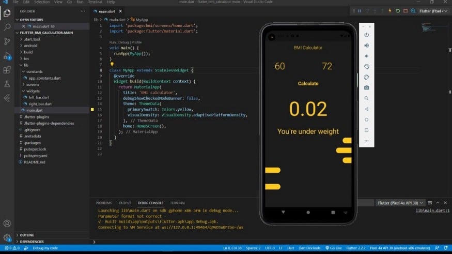Open emulator extended controls (three dots)
Viewport: 452px width, 254px height.
click(366, 141)
